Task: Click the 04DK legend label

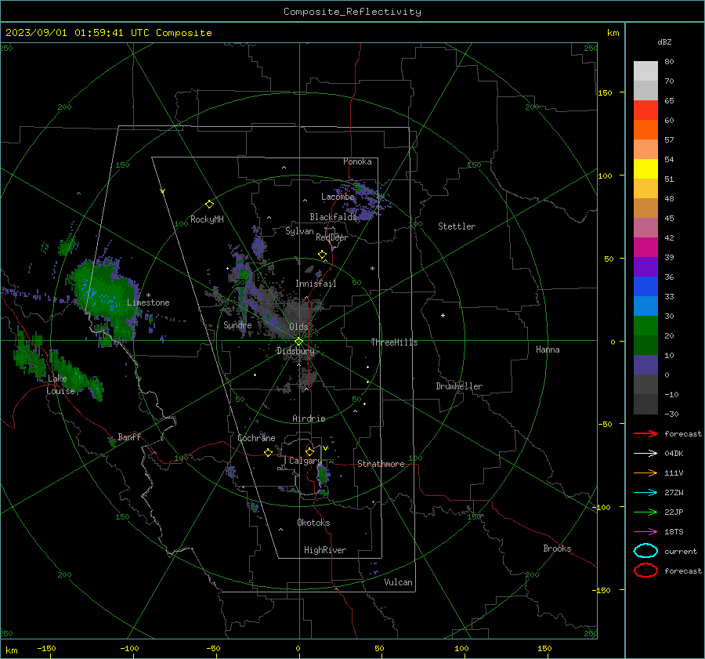Action: (674, 454)
